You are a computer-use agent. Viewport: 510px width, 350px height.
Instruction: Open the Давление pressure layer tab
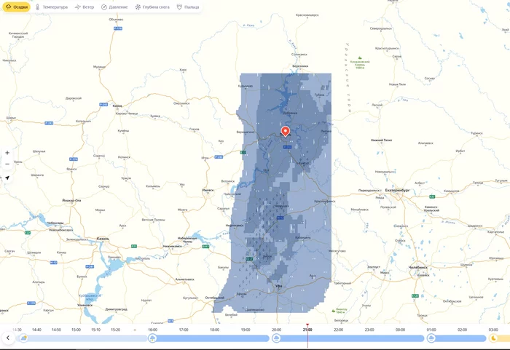pyautogui.click(x=114, y=7)
